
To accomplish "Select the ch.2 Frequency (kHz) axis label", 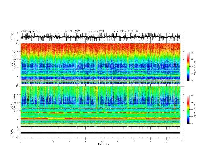I will point(14,103).
